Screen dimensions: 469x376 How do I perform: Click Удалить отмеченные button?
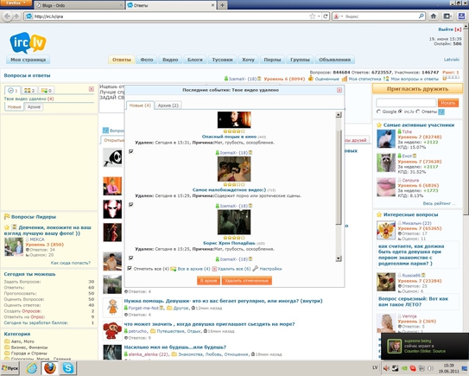pos(247,281)
